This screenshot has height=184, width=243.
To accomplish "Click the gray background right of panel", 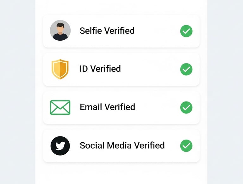I will tap(225, 92).
